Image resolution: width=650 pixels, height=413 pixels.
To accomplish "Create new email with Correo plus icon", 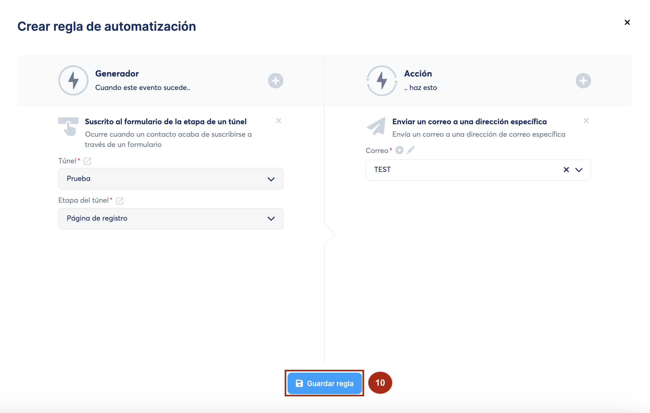I will pos(399,150).
